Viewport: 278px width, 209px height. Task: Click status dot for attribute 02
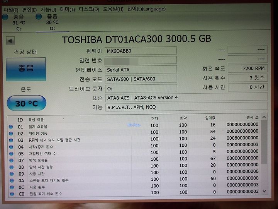11,134
